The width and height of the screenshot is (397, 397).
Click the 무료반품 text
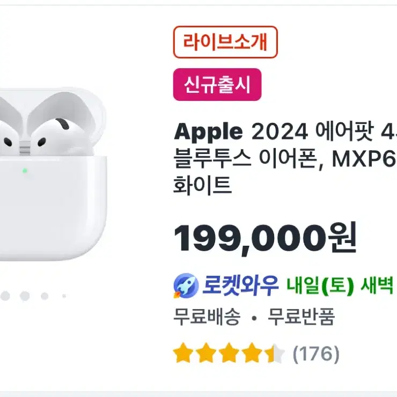pos(302,317)
